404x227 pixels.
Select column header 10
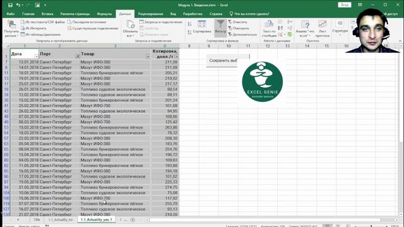point(229,46)
